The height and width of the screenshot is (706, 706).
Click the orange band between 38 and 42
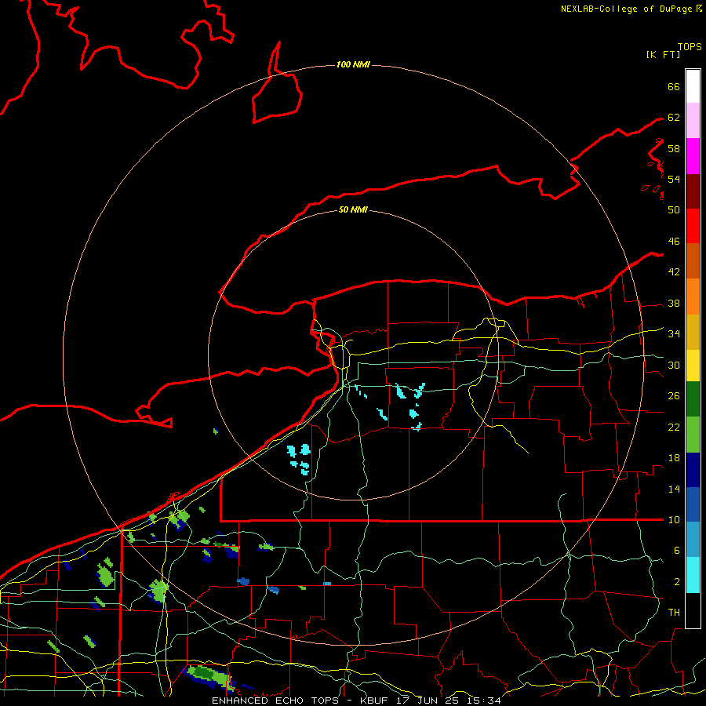[x=693, y=297]
